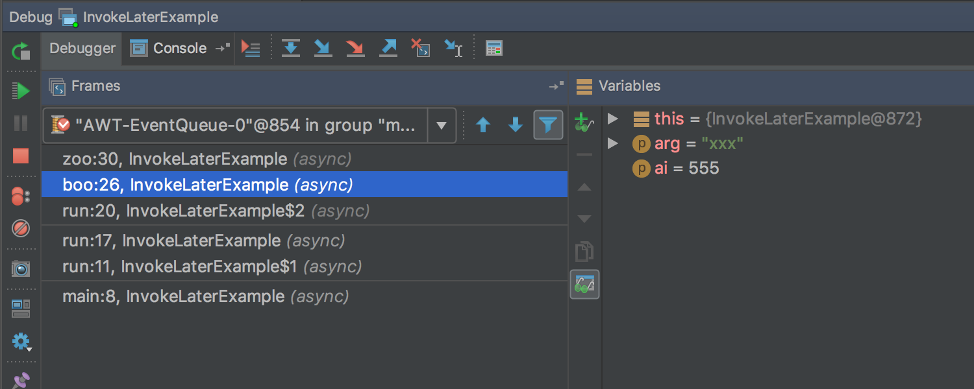Image resolution: width=974 pixels, height=389 pixels.
Task: Select the Debugger tab
Action: (82, 48)
